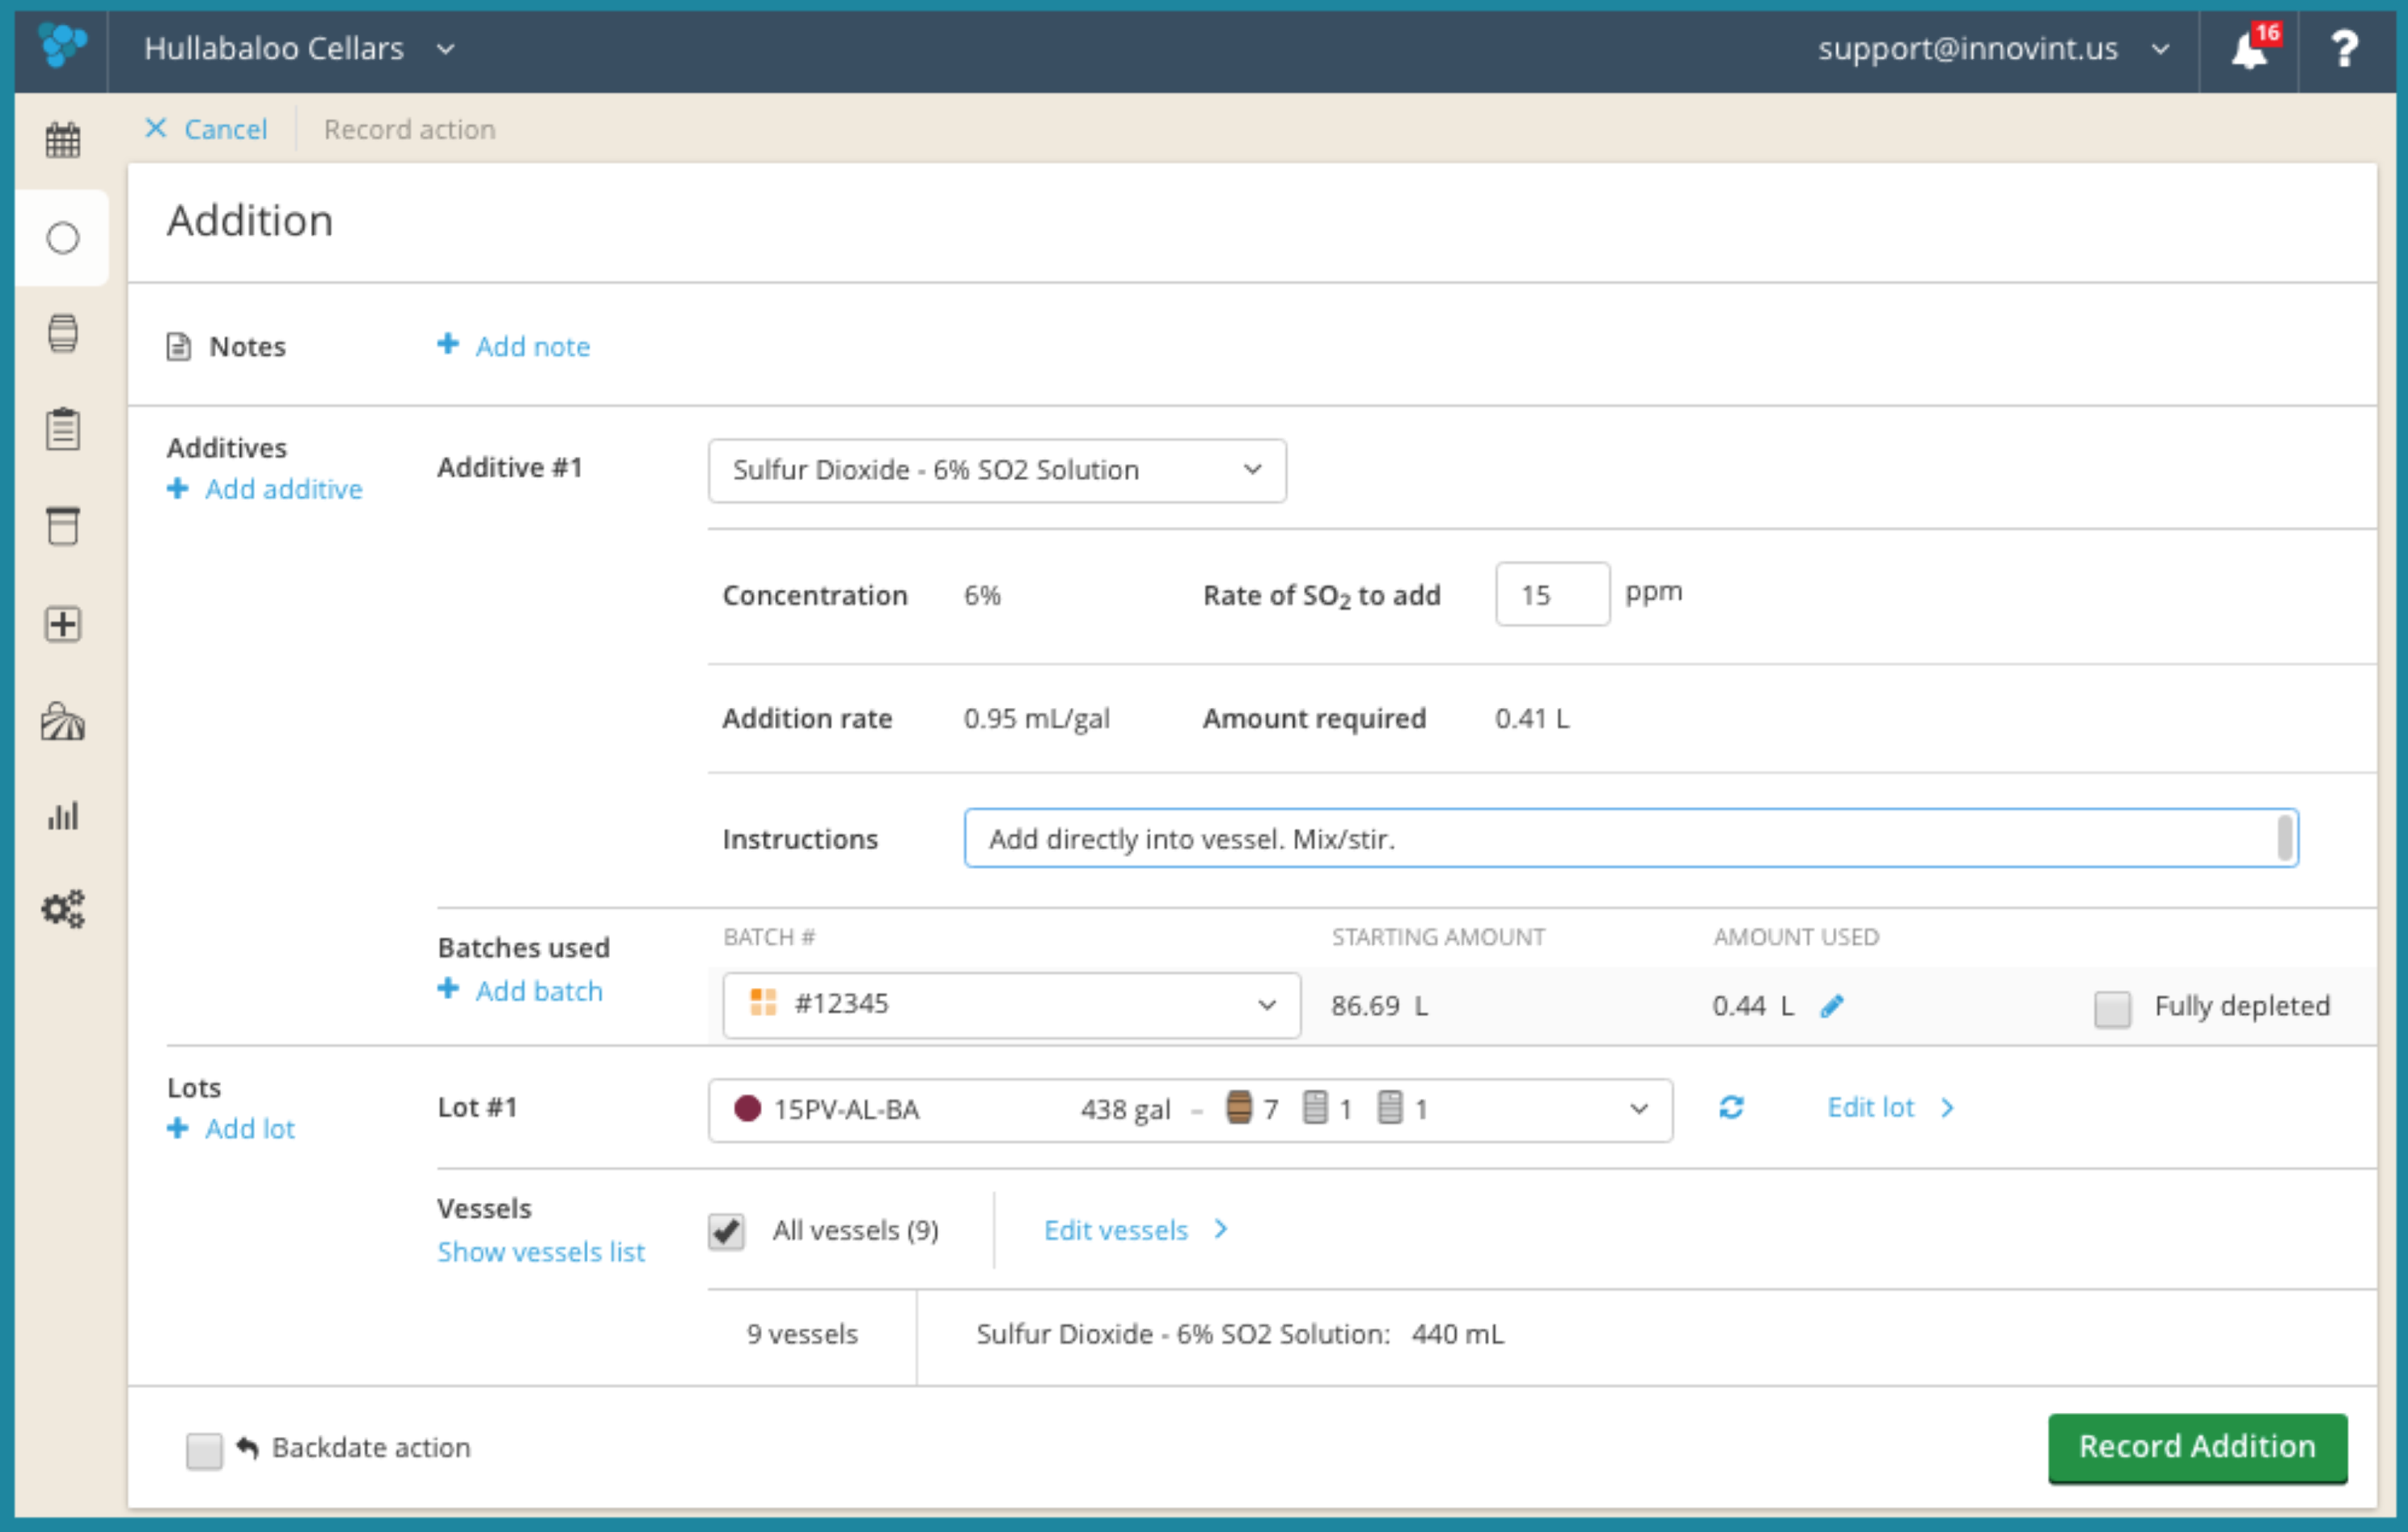Click the Notes document icon
Image resolution: width=2408 pixels, height=1532 pixels.
pyautogui.click(x=179, y=347)
